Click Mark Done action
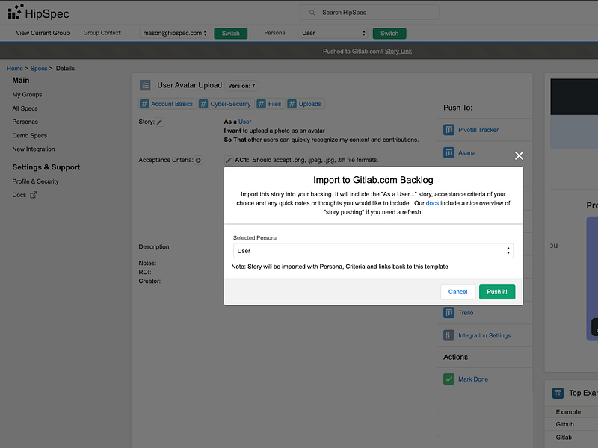Viewport: 598px width, 448px height. (x=473, y=379)
